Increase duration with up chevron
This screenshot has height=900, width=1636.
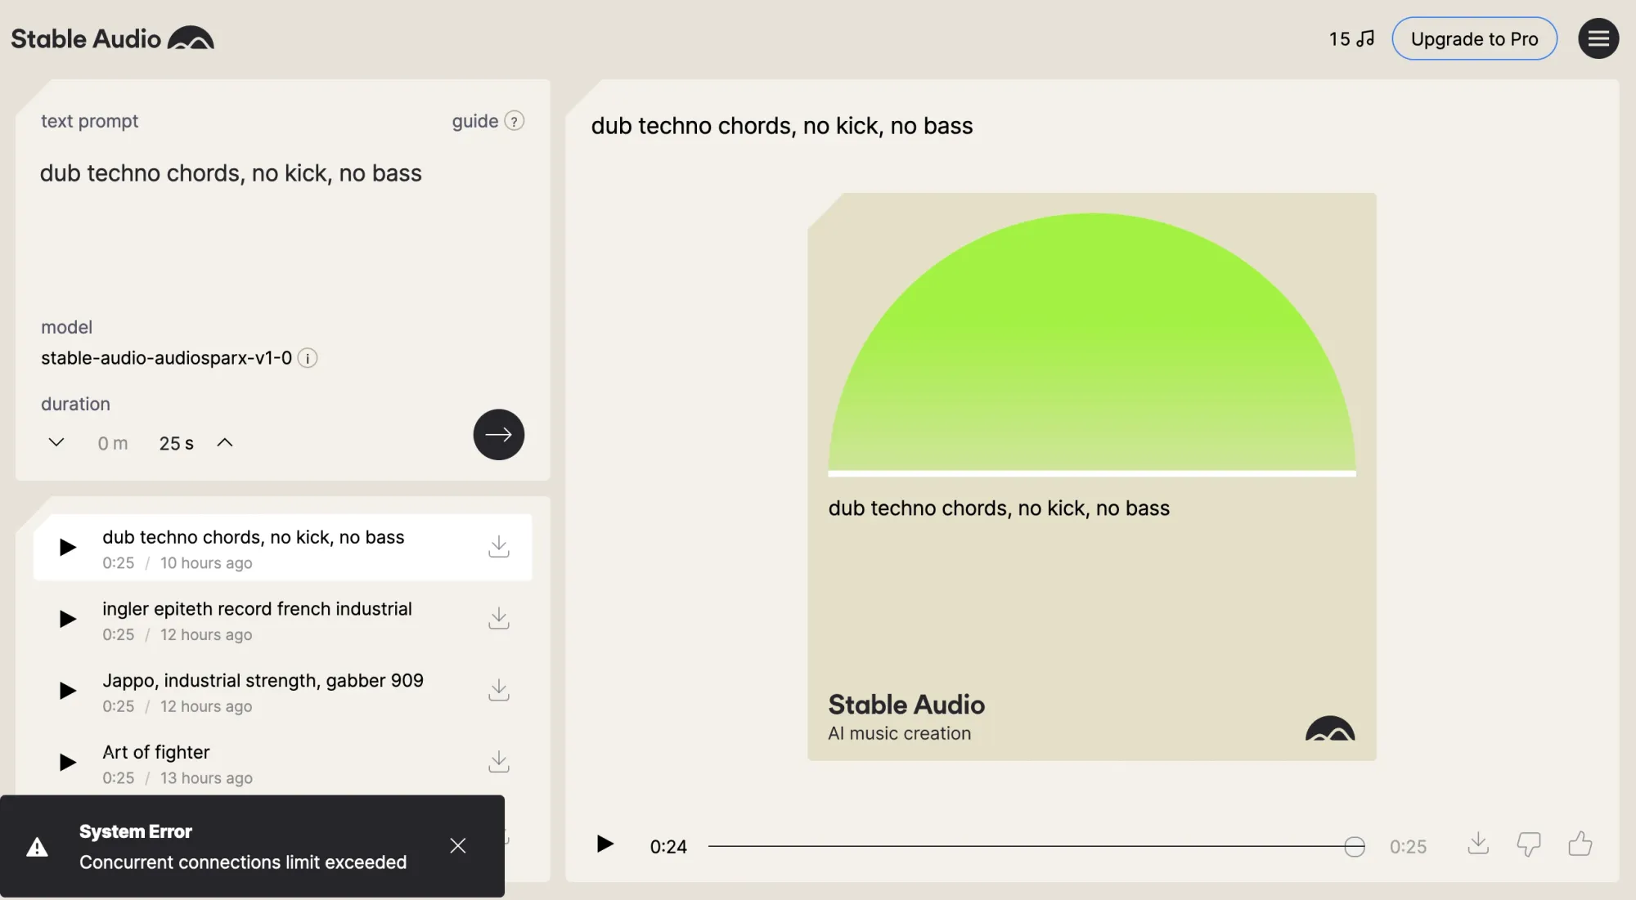tap(225, 442)
